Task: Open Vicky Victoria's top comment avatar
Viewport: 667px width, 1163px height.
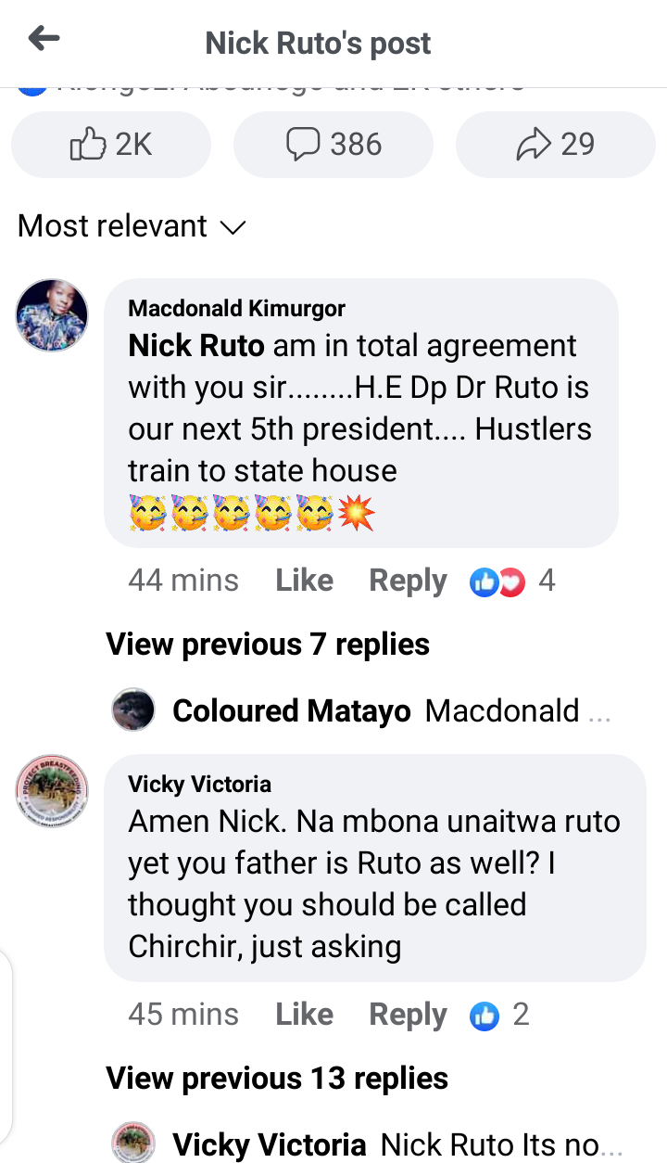Action: 53,791
